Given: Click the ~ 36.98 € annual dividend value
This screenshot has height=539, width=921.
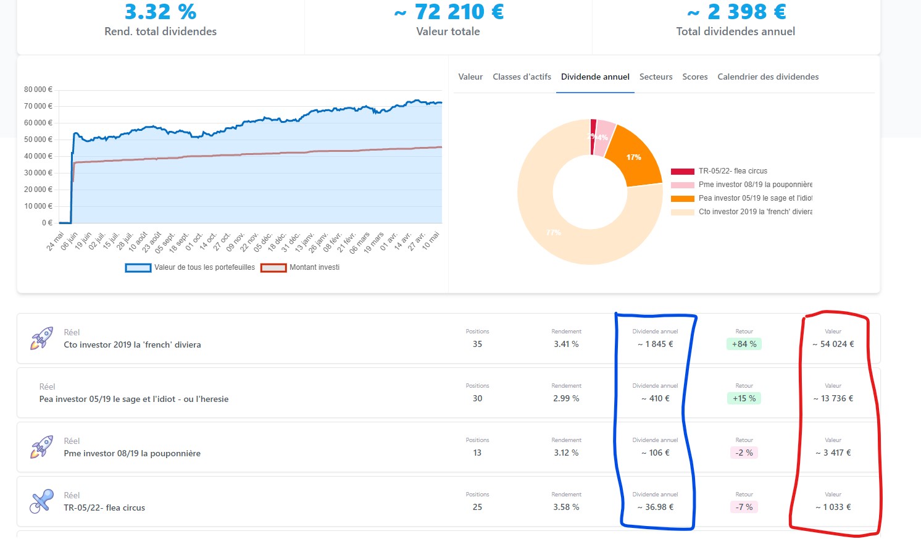Looking at the screenshot, I should click(656, 507).
